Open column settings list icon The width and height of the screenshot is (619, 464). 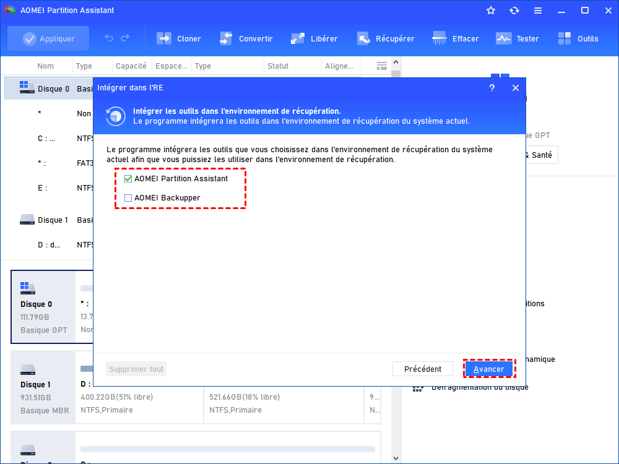click(x=382, y=66)
